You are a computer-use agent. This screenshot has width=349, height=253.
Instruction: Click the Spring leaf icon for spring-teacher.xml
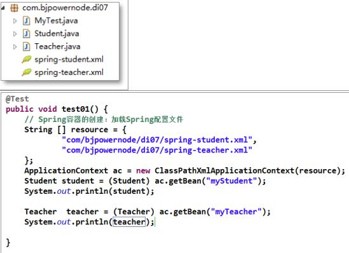coord(27,72)
